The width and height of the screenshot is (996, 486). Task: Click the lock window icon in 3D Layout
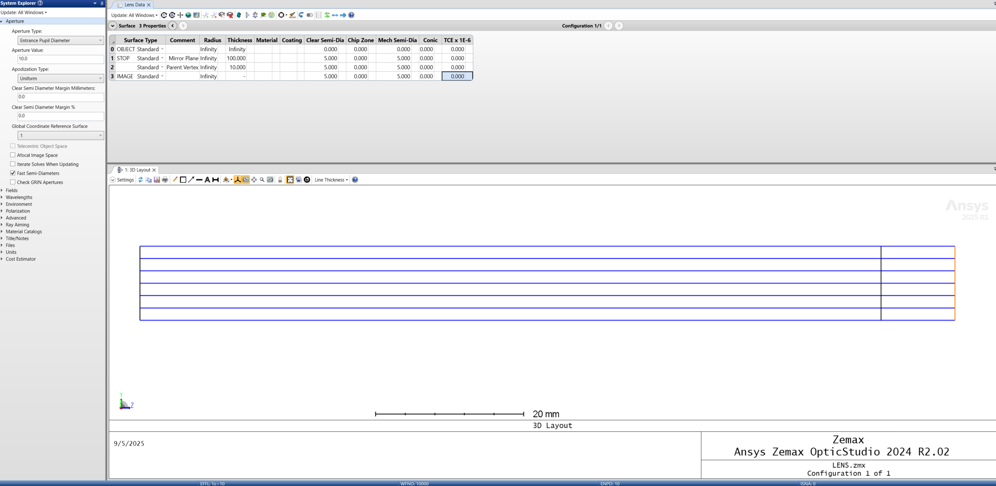pos(280,180)
